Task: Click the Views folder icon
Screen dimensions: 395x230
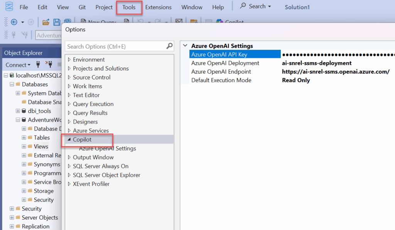Action: tap(30, 146)
